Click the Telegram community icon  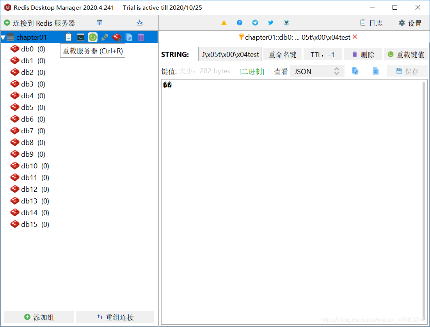[x=255, y=23]
